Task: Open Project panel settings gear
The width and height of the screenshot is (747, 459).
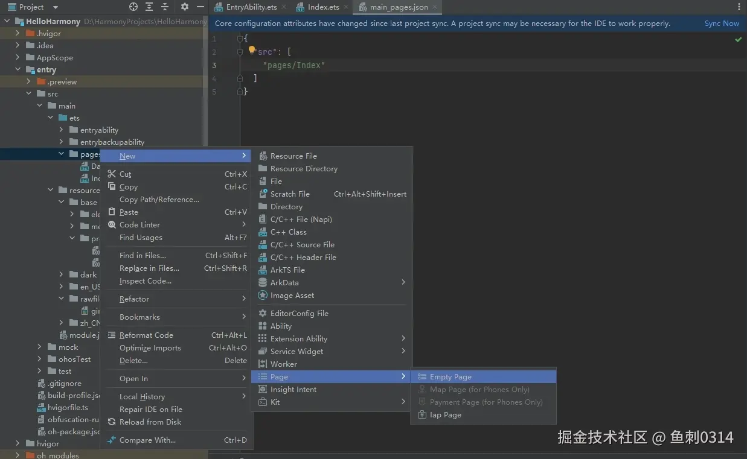Action: [x=185, y=7]
